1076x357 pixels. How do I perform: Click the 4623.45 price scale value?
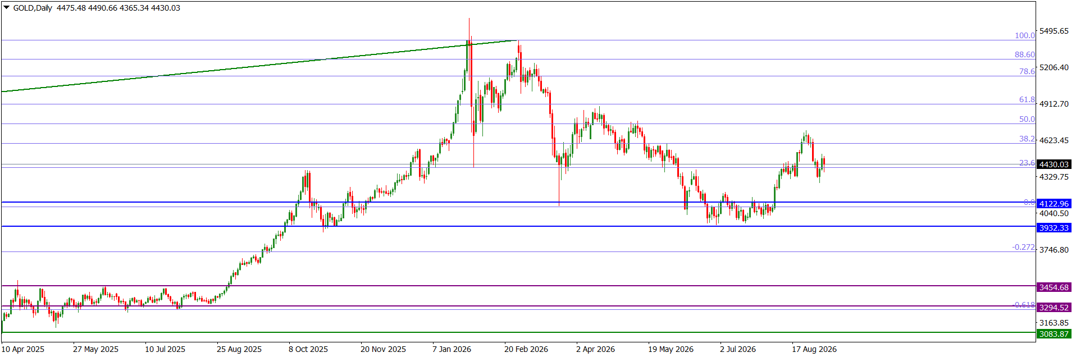1054,140
